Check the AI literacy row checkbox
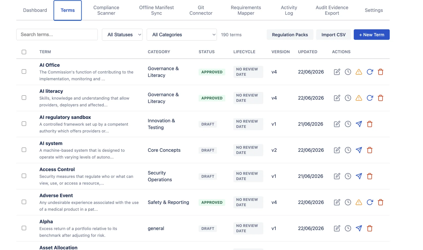The height and width of the screenshot is (250, 423). click(x=24, y=98)
